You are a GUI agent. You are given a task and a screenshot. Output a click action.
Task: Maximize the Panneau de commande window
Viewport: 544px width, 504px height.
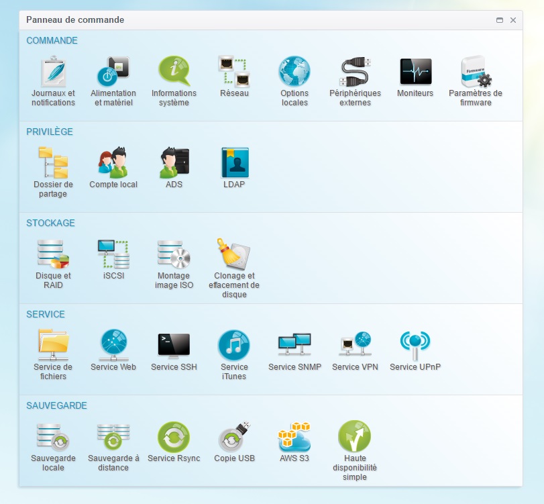click(500, 20)
